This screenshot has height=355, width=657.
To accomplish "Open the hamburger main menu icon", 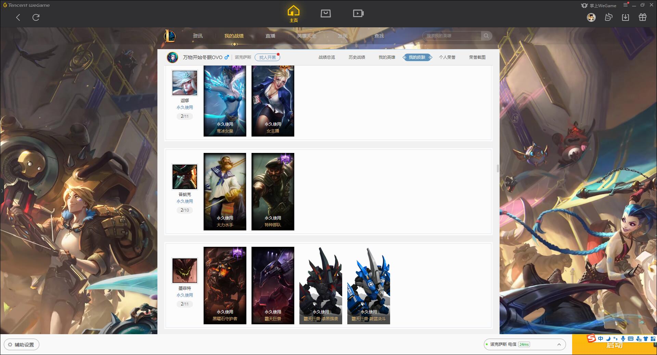I will pos(626,5).
